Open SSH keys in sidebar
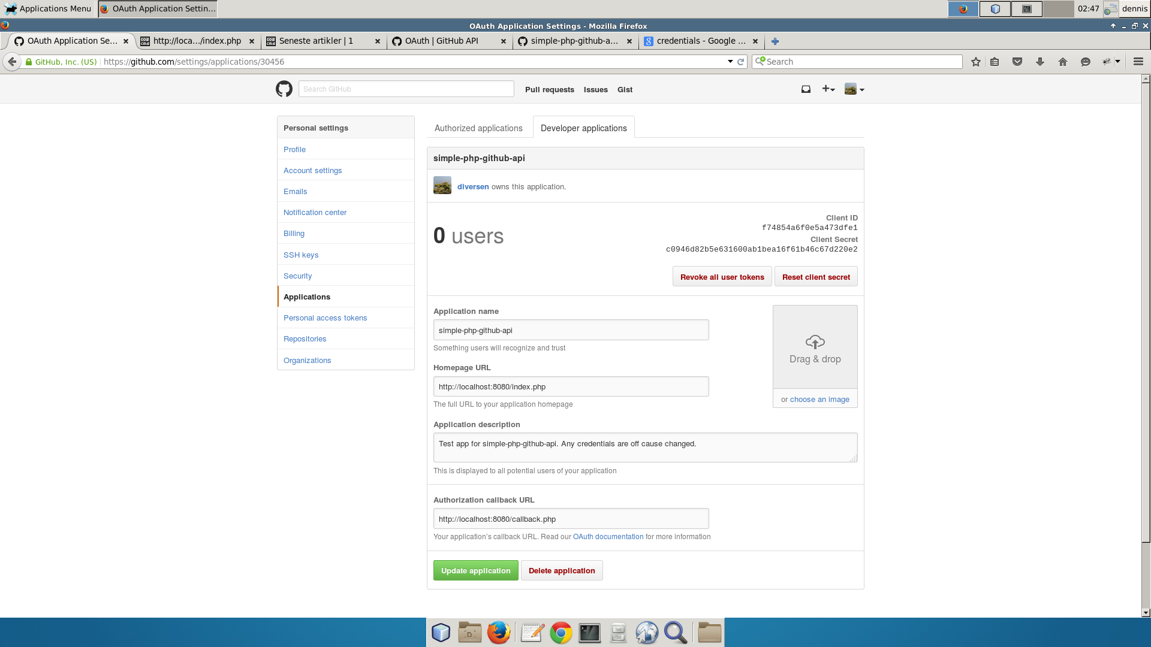Screen dimensions: 1151x647 (x=346, y=255)
